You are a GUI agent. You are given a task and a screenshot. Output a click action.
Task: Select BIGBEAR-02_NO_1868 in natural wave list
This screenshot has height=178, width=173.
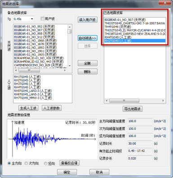click(x=35, y=41)
